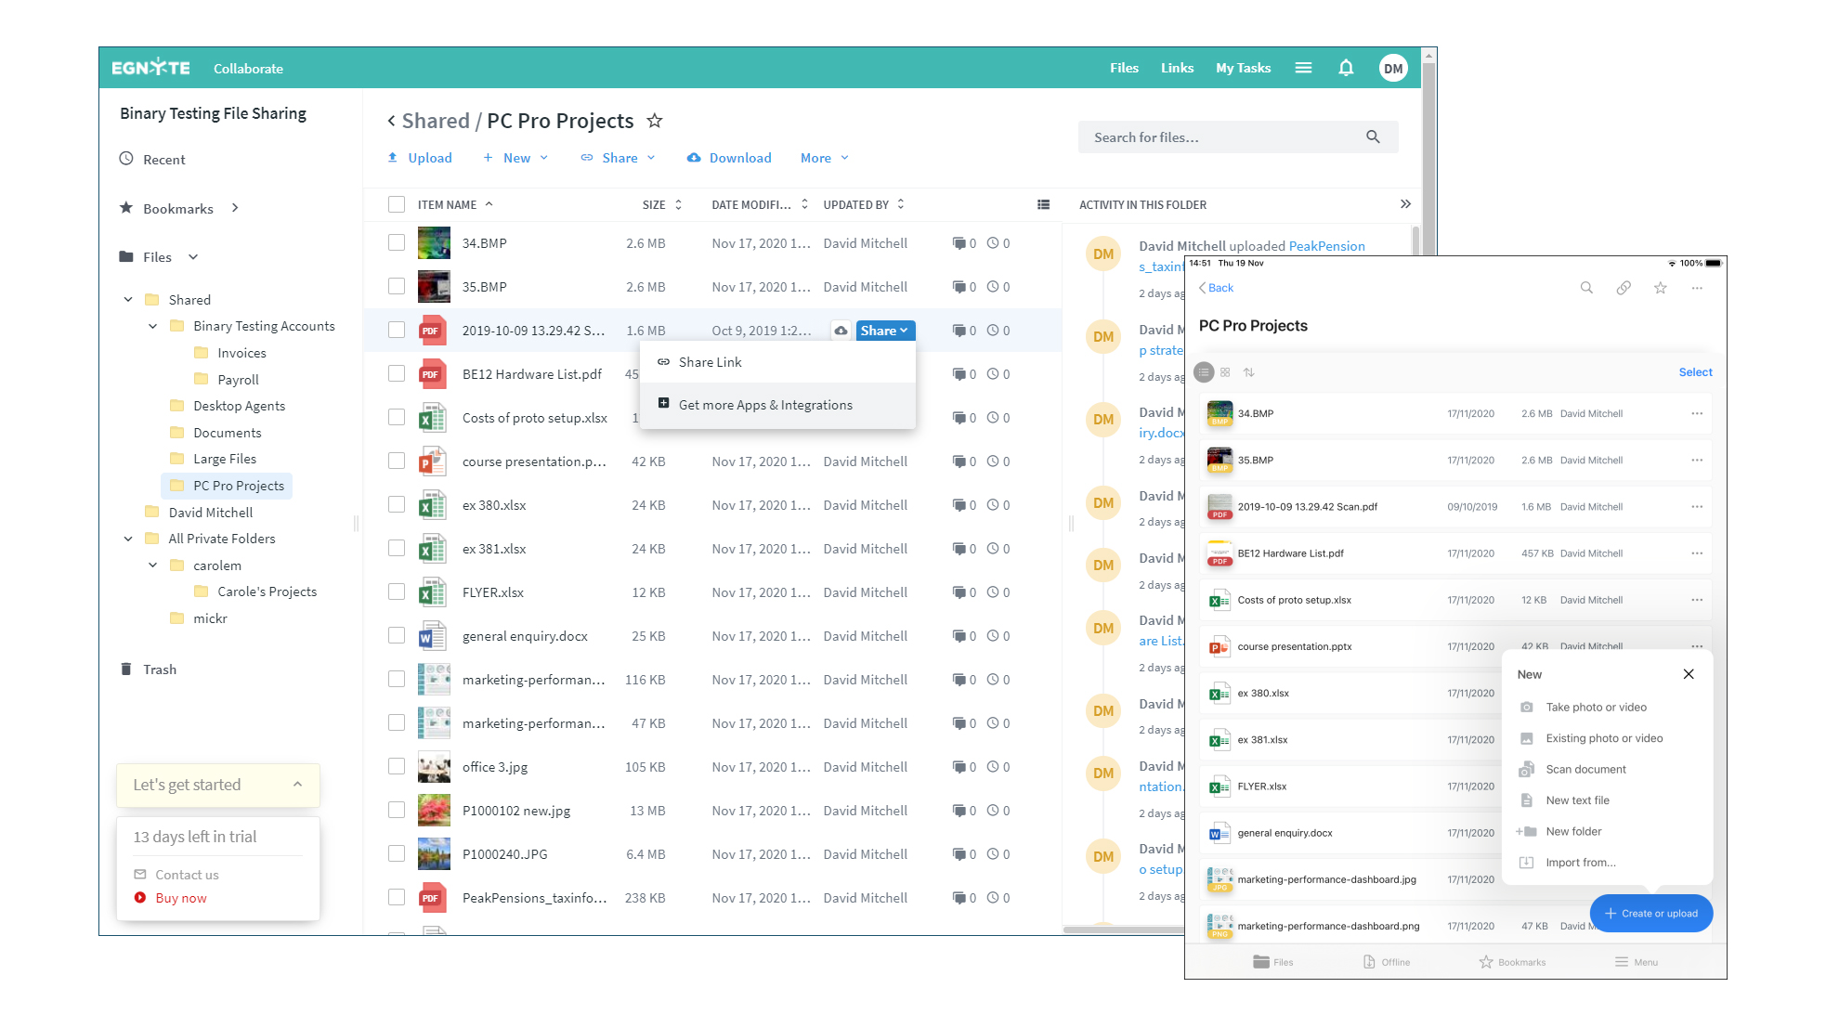
Task: Collapse the Binary Testing Accounts folder tree
Action: click(153, 326)
